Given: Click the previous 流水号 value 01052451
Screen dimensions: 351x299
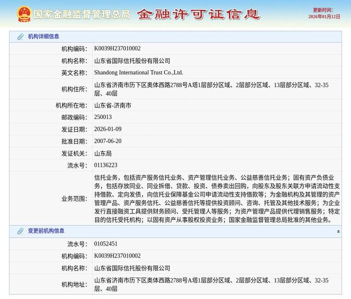Looking at the screenshot, I should pos(106,244).
